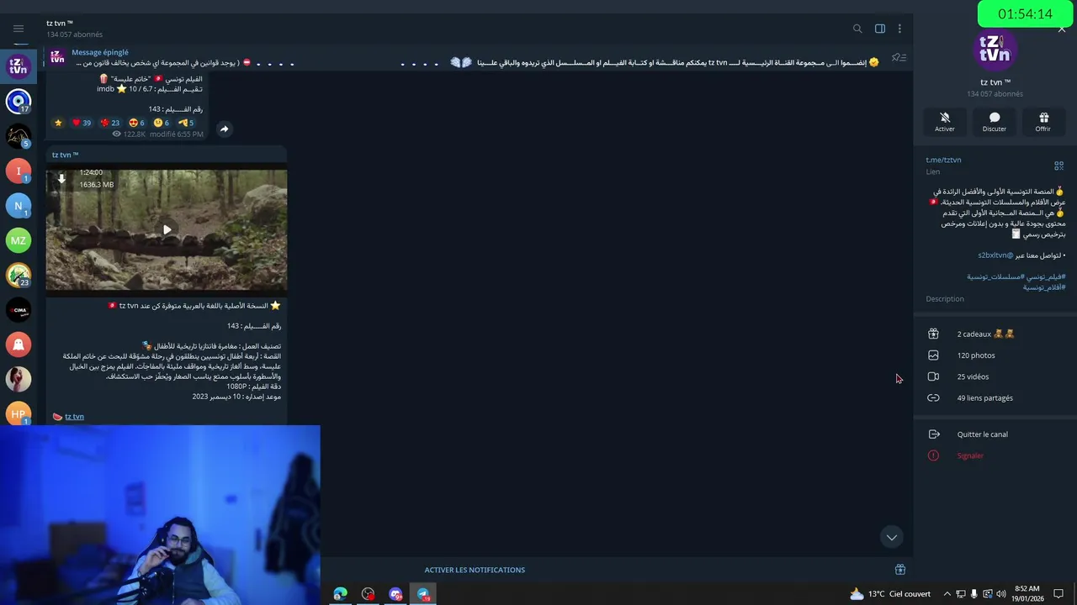Click 'tz tvn ™' sender name above video

[65, 155]
